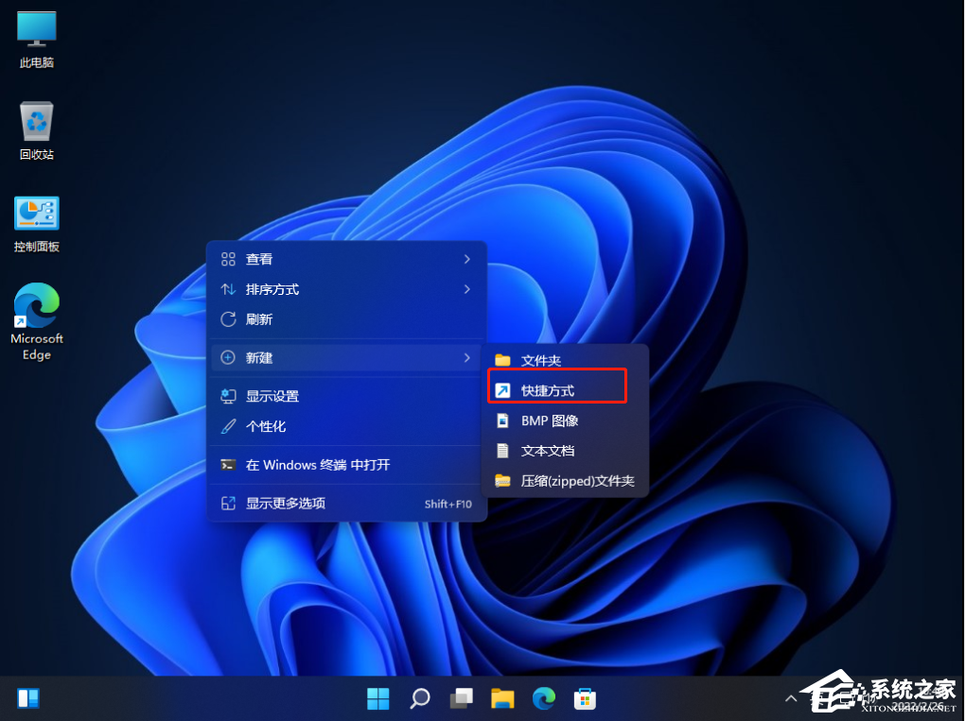
Task: Open Search from the taskbar
Action: click(x=419, y=698)
